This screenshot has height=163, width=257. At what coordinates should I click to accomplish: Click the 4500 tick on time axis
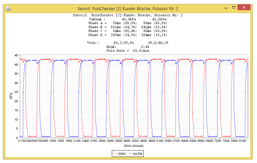[143, 141]
